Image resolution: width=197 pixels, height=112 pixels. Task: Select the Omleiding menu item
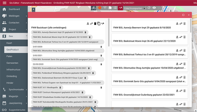point(16,76)
